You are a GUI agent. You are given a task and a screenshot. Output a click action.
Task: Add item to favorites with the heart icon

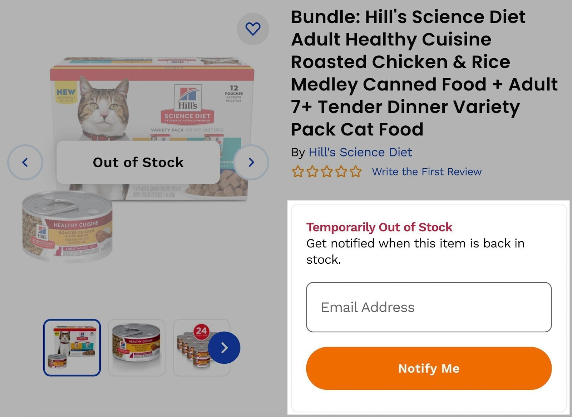[x=253, y=29]
